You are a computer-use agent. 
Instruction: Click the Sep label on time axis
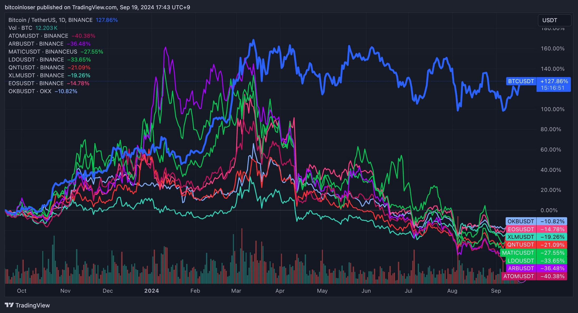(496, 291)
